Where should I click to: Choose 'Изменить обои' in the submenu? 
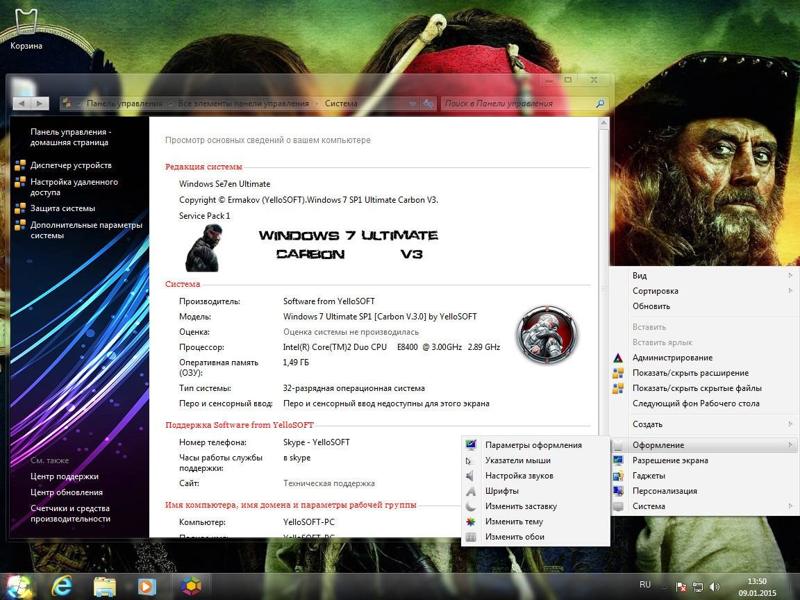535,537
